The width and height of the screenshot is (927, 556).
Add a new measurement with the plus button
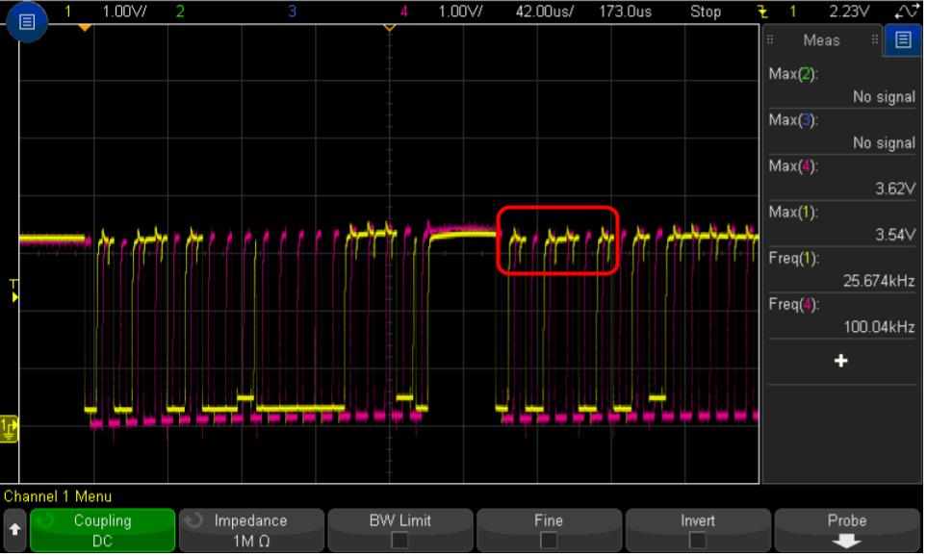pyautogui.click(x=841, y=361)
